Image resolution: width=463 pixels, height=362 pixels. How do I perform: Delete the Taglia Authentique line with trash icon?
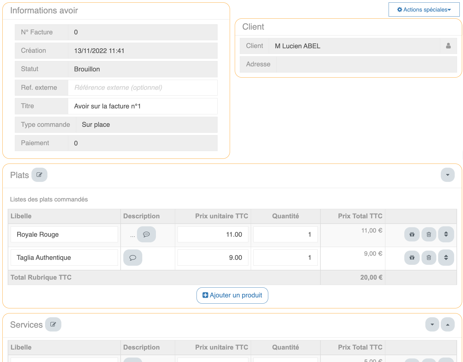[x=429, y=257]
